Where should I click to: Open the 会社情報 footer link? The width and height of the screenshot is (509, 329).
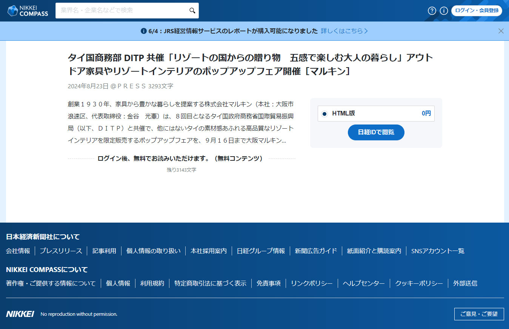[18, 251]
